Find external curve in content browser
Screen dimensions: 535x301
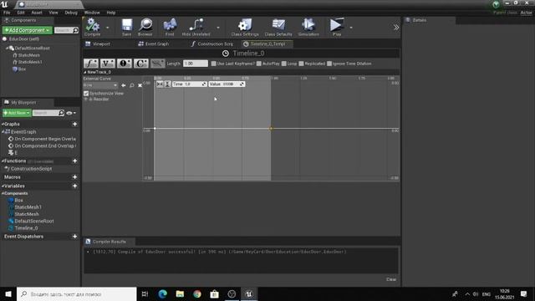132,85
